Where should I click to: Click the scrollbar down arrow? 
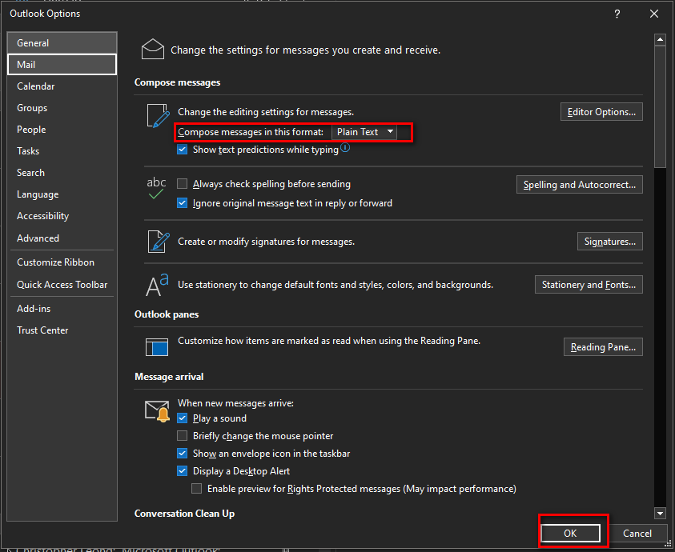[660, 513]
